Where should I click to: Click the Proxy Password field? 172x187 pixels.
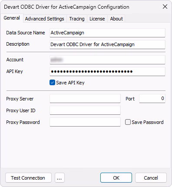tap(85, 122)
